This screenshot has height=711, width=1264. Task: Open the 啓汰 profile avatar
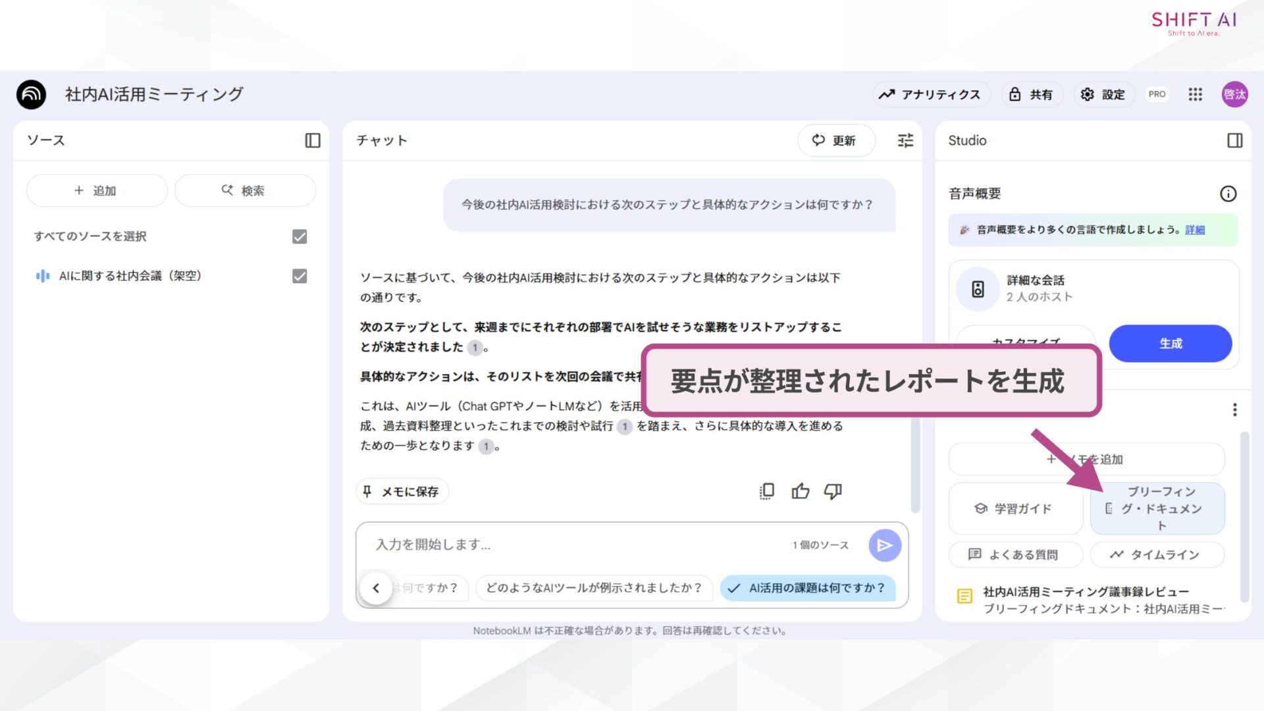(1234, 94)
